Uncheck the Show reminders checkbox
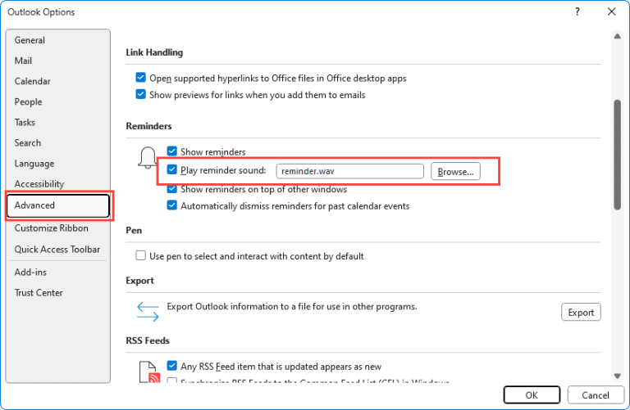This screenshot has width=630, height=410. (172, 152)
